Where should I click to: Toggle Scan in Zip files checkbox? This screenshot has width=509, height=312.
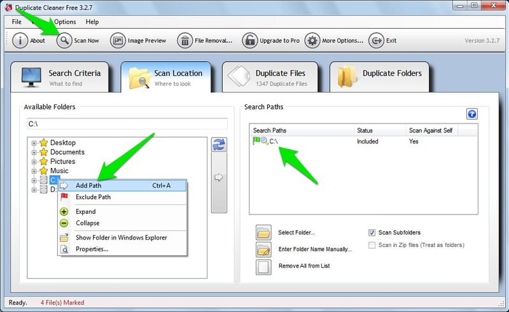click(x=372, y=245)
